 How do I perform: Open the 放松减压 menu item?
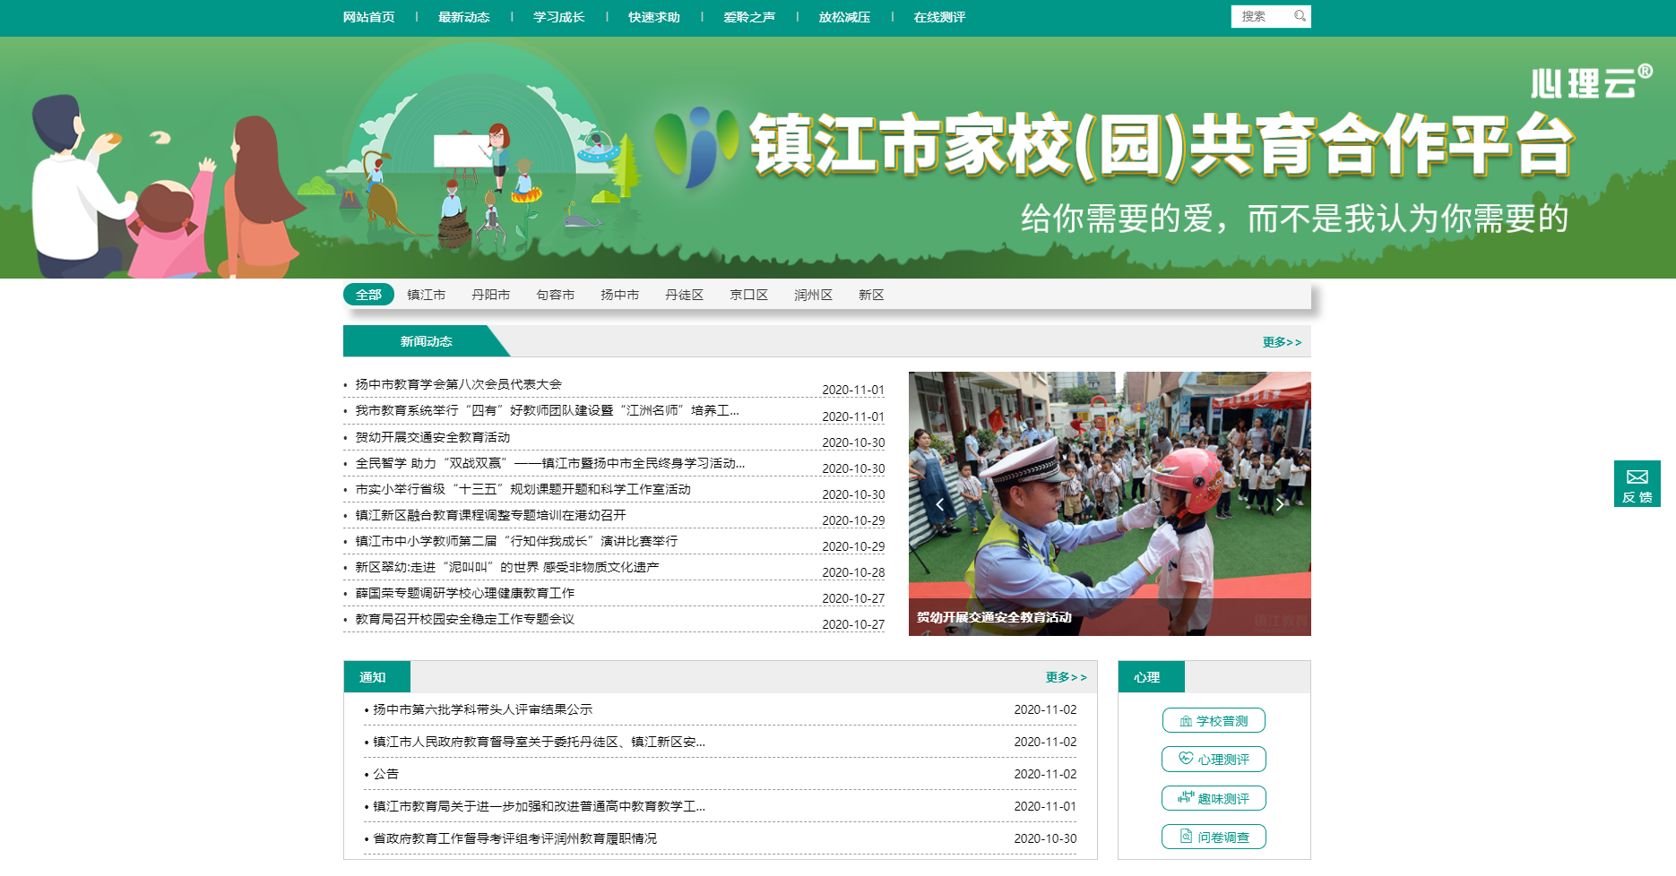[x=843, y=16]
